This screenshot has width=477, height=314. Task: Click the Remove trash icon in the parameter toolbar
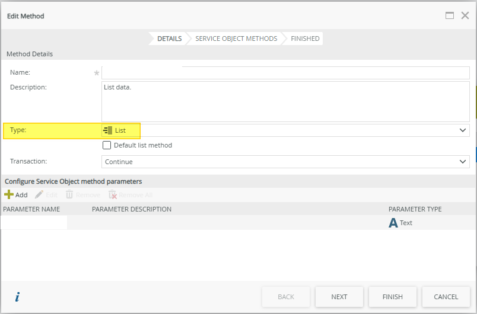[69, 194]
